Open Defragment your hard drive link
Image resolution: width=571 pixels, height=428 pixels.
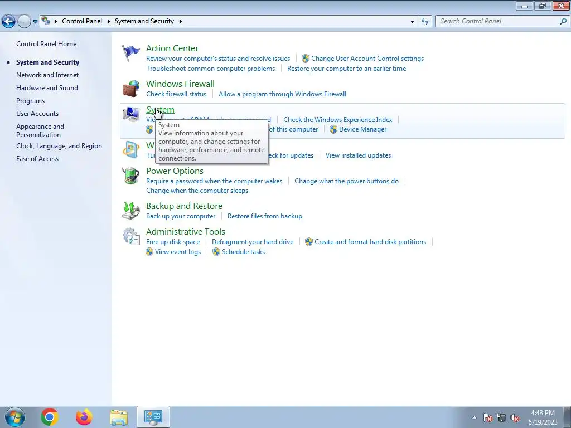(253, 242)
